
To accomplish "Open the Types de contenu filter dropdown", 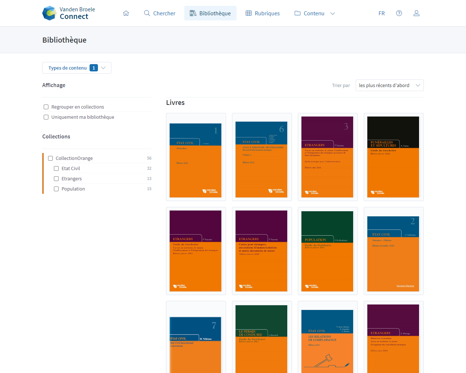I will (77, 68).
